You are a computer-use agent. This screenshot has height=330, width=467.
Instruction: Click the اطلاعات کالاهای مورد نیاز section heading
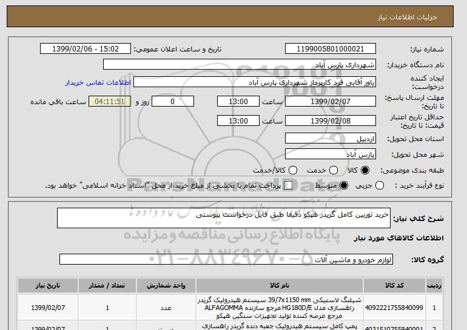pos(399,238)
